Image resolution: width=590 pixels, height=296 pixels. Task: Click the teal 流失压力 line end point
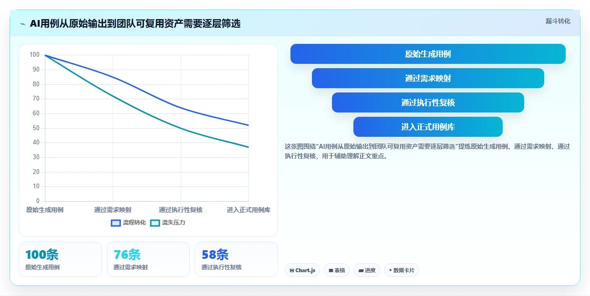pos(248,147)
